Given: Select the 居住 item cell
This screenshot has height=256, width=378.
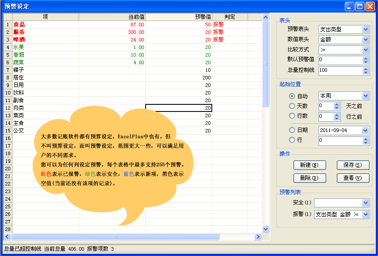Looking at the screenshot, I should tap(46, 78).
